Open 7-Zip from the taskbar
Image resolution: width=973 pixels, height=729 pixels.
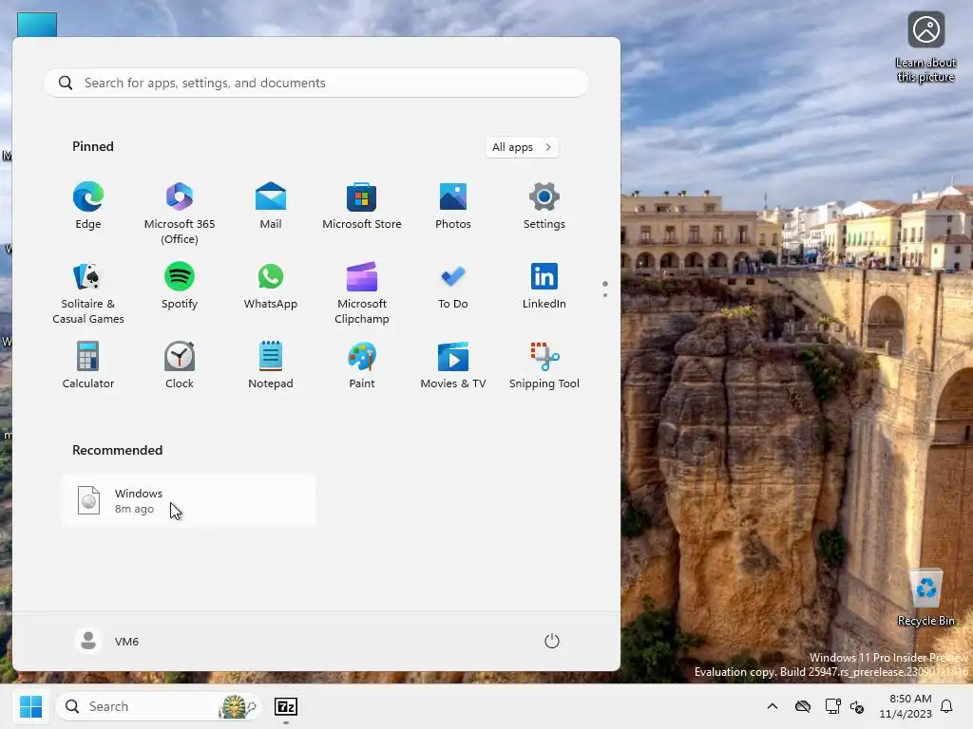[x=285, y=706]
